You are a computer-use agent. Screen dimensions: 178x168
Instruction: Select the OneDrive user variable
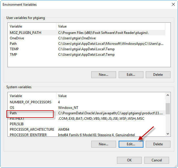pyautogui.click(x=17, y=38)
